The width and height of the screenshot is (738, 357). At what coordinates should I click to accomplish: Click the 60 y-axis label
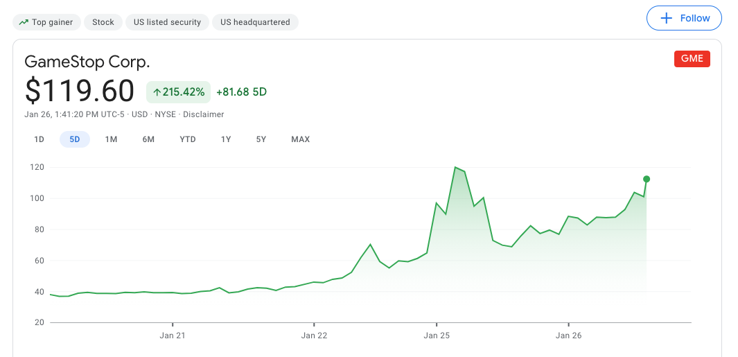point(39,261)
